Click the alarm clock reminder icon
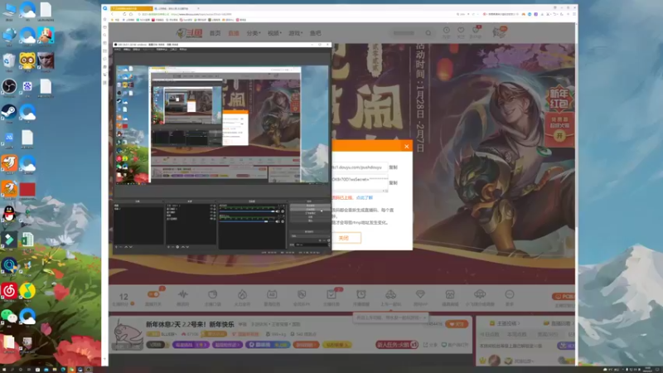This screenshot has height=373, width=663. pyautogui.click(x=361, y=294)
